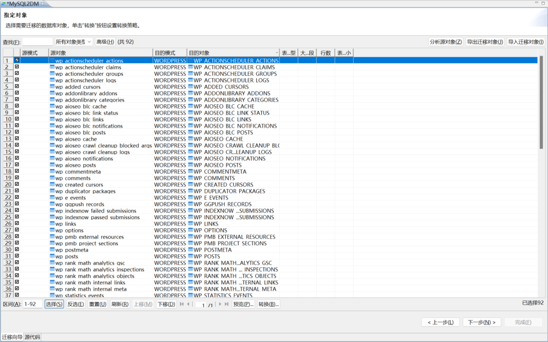Click the table icon of WP LINKS target object
The height and width of the screenshot is (342, 548).
coord(191,224)
